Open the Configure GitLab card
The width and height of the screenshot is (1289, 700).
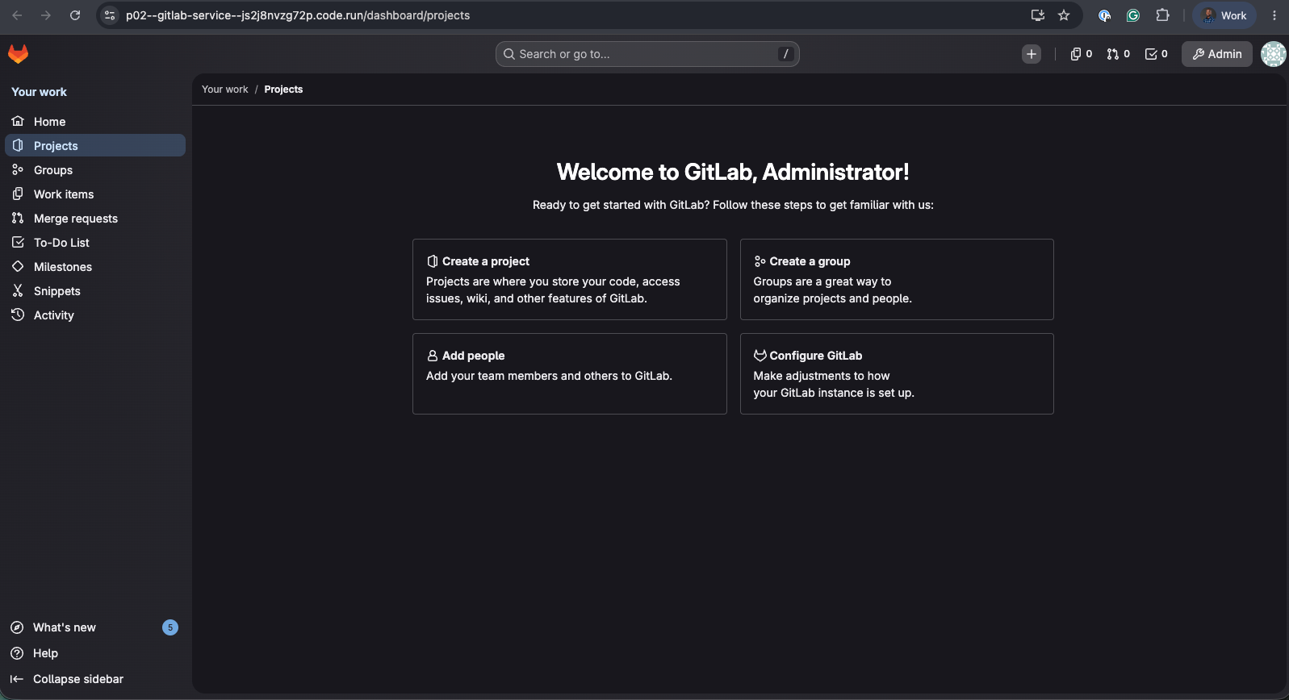click(897, 373)
